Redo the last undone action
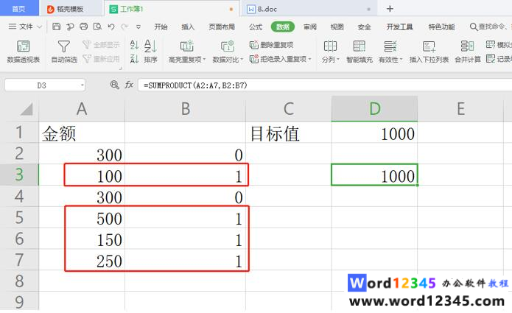The width and height of the screenshot is (512, 313). [125, 27]
